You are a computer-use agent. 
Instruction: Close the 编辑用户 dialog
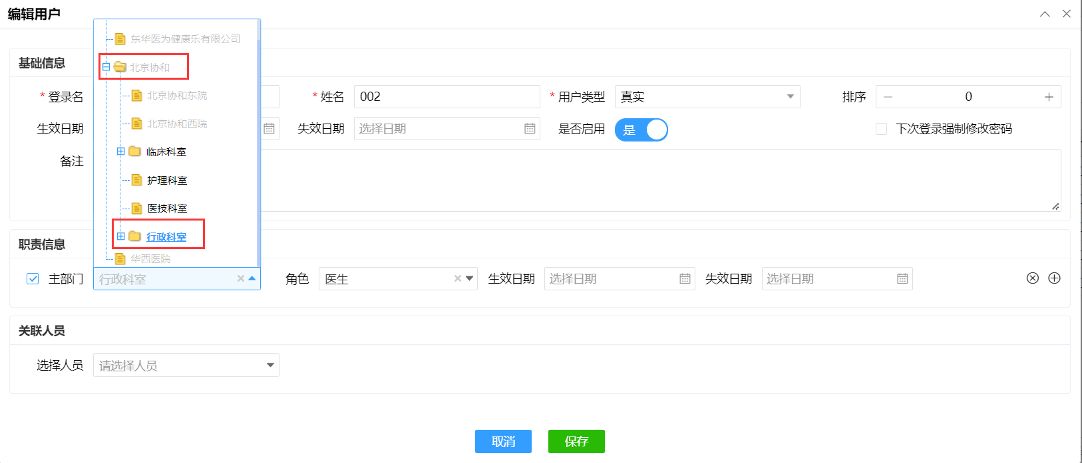point(1067,14)
